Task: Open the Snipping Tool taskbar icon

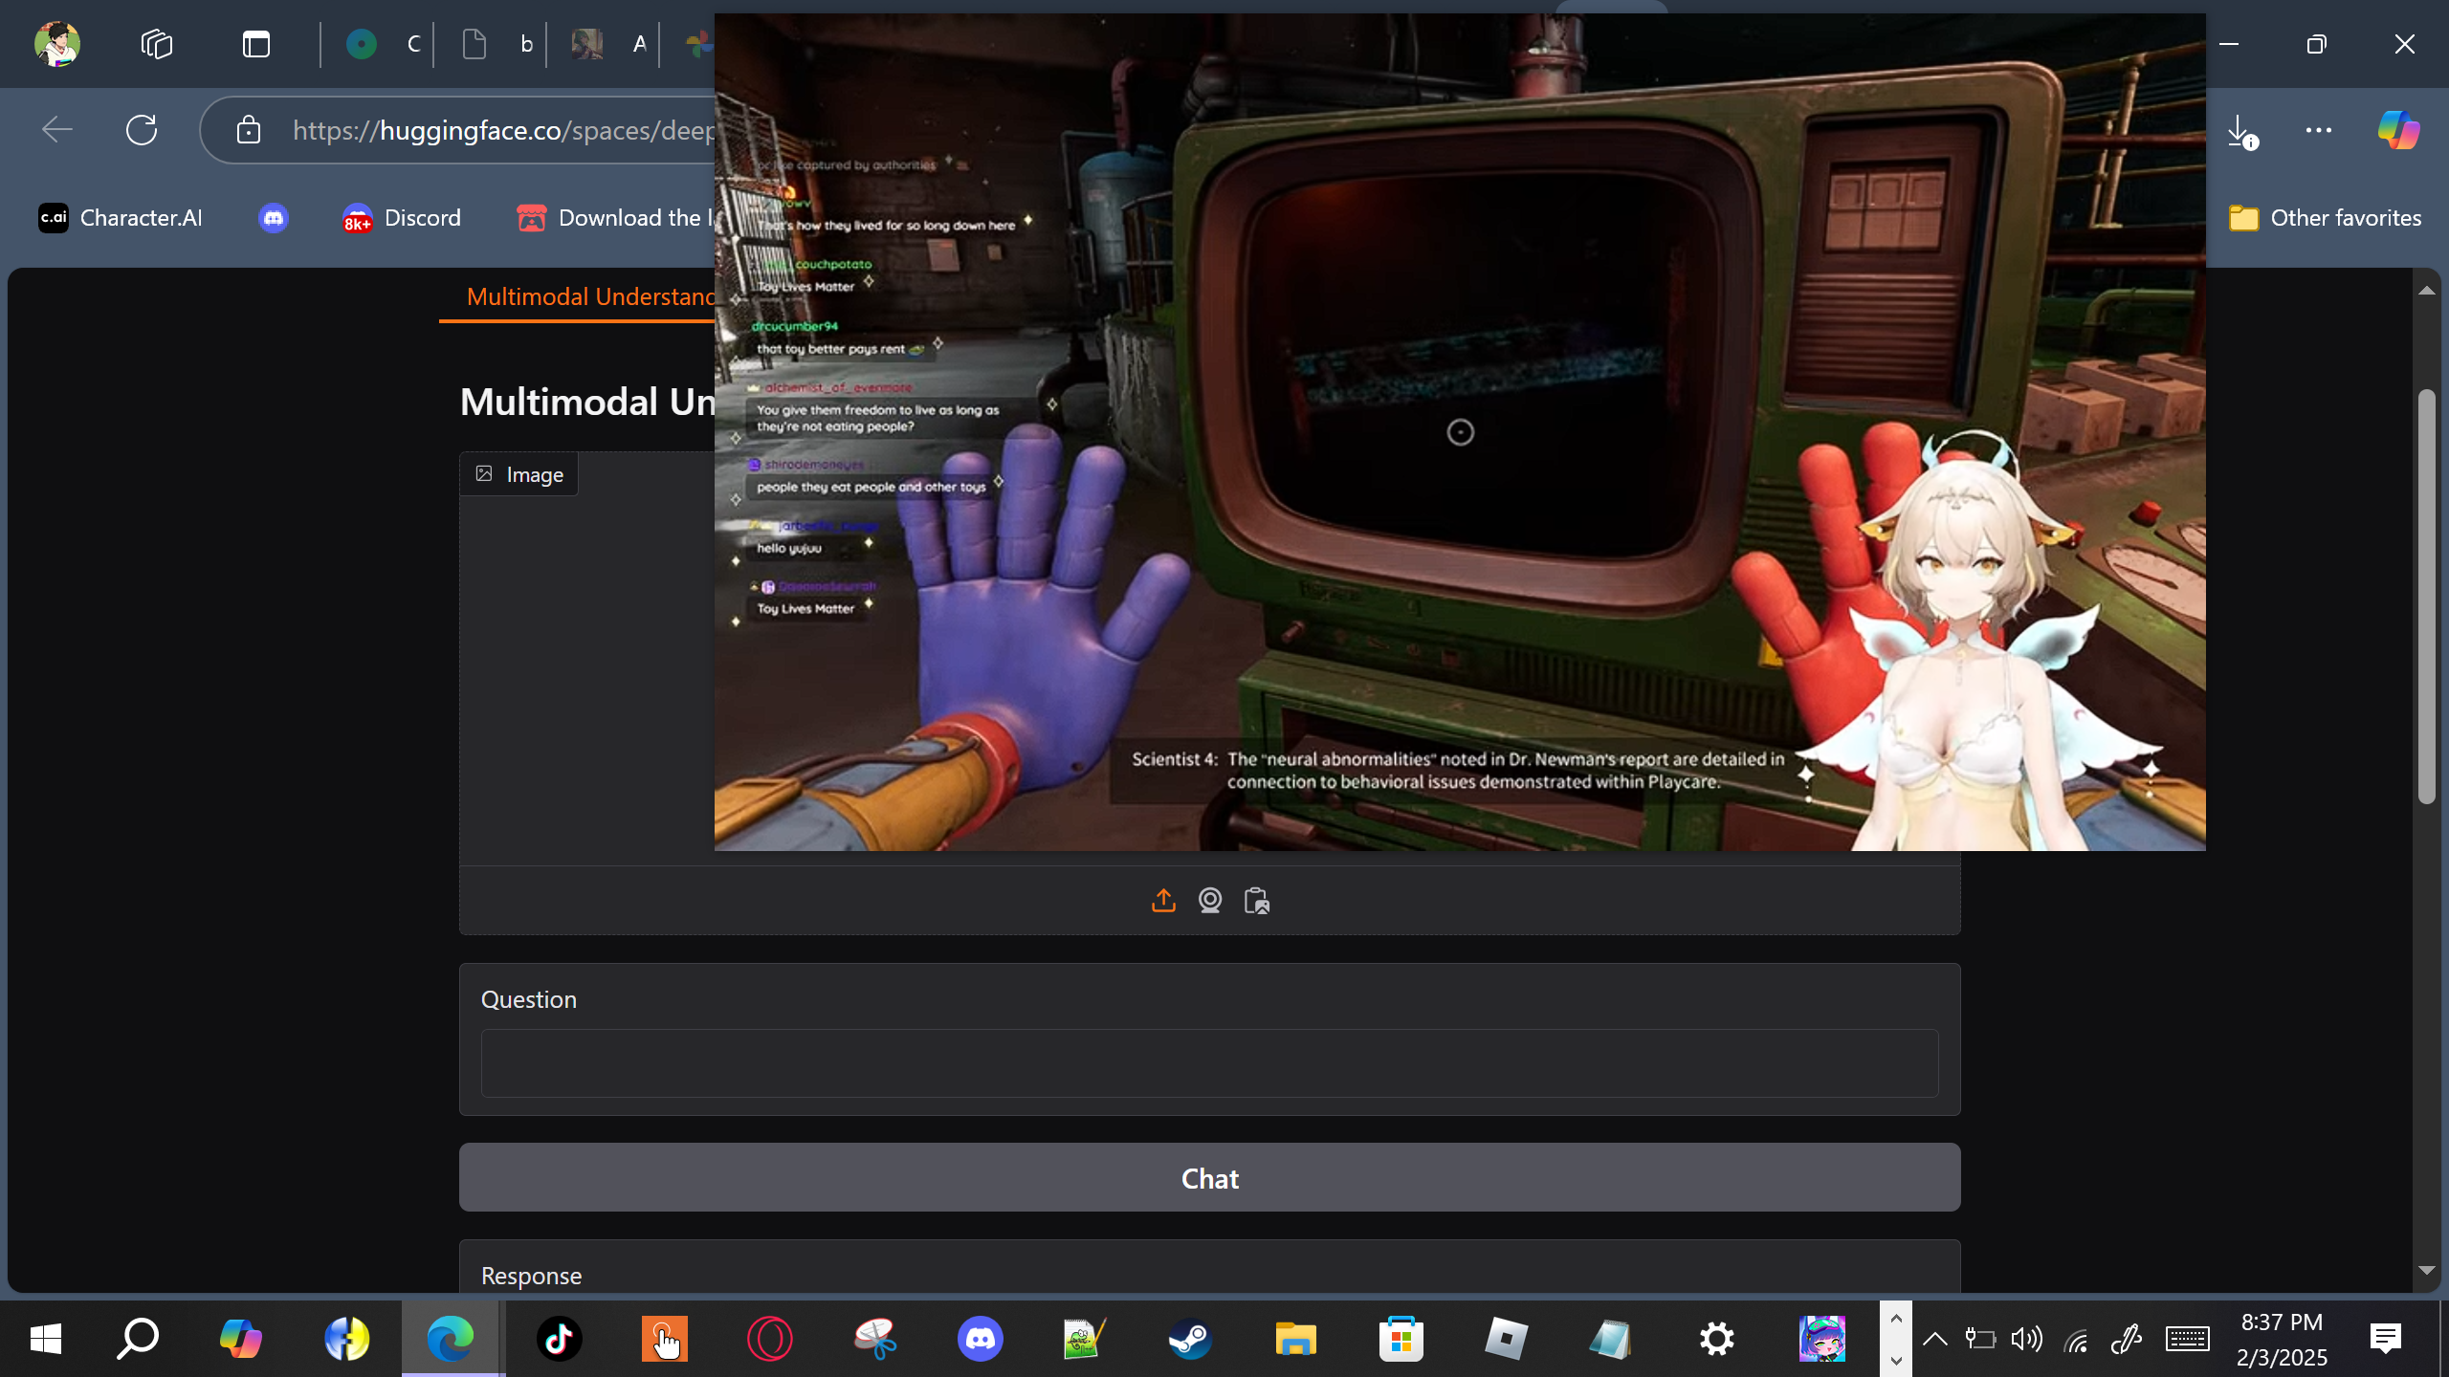Action: pos(874,1339)
